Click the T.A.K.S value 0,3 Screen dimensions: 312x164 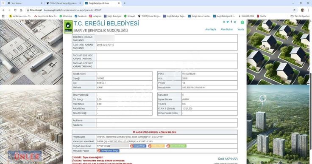click(184, 104)
